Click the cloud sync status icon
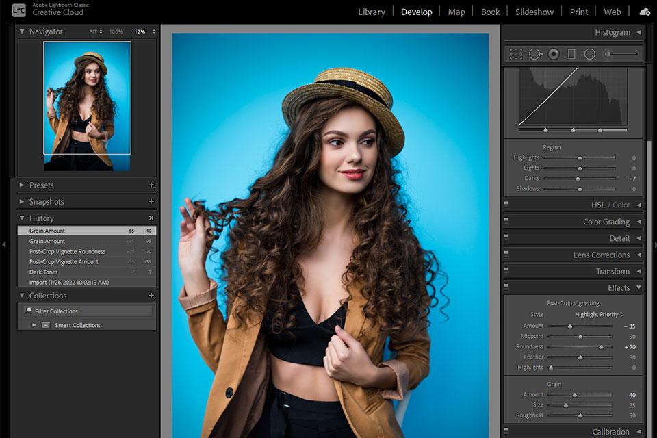 tap(644, 12)
